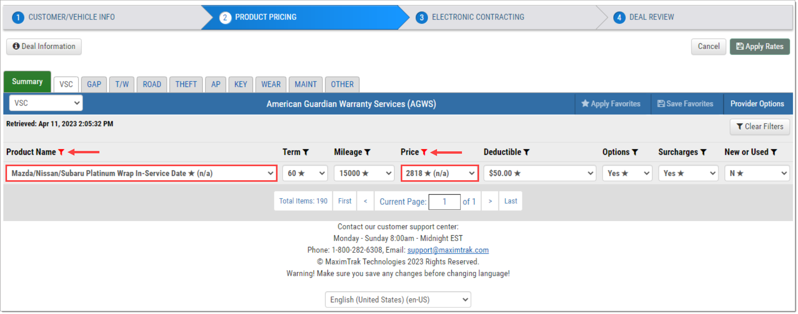This screenshot has width=798, height=314.
Task: Click Save Favorites
Action: point(685,104)
